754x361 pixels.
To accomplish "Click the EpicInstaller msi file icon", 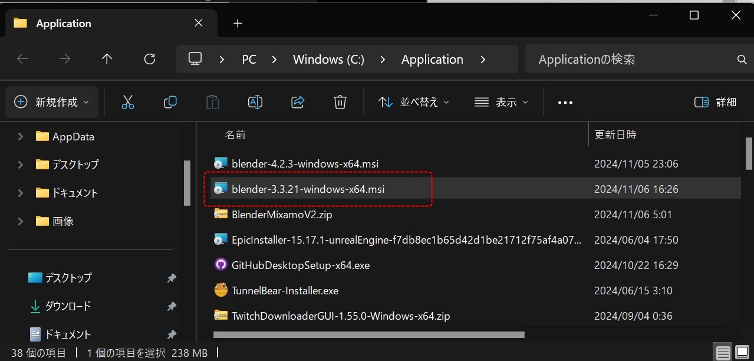I will [220, 239].
